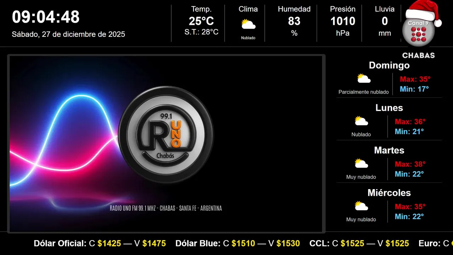Click the Radio Uno 99.1 circular logo
This screenshot has height=255, width=453.
(166, 135)
